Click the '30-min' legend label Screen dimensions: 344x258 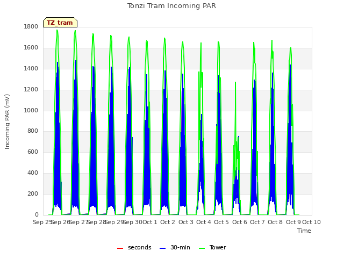(180, 247)
